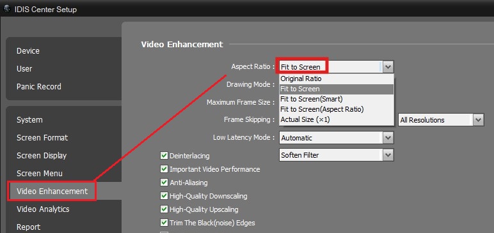Select Video Enhancement in sidebar
Image resolution: width=494 pixels, height=233 pixels.
tap(52, 191)
